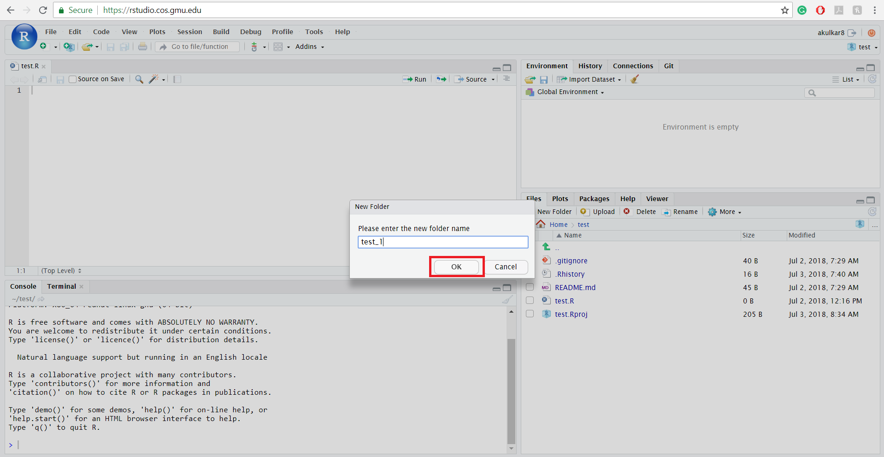Open the Build menu
The height and width of the screenshot is (457, 884).
point(221,32)
